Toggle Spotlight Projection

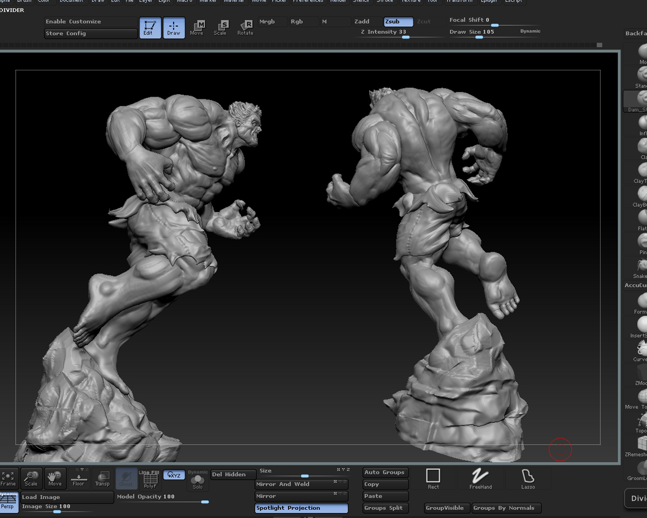pyautogui.click(x=301, y=508)
